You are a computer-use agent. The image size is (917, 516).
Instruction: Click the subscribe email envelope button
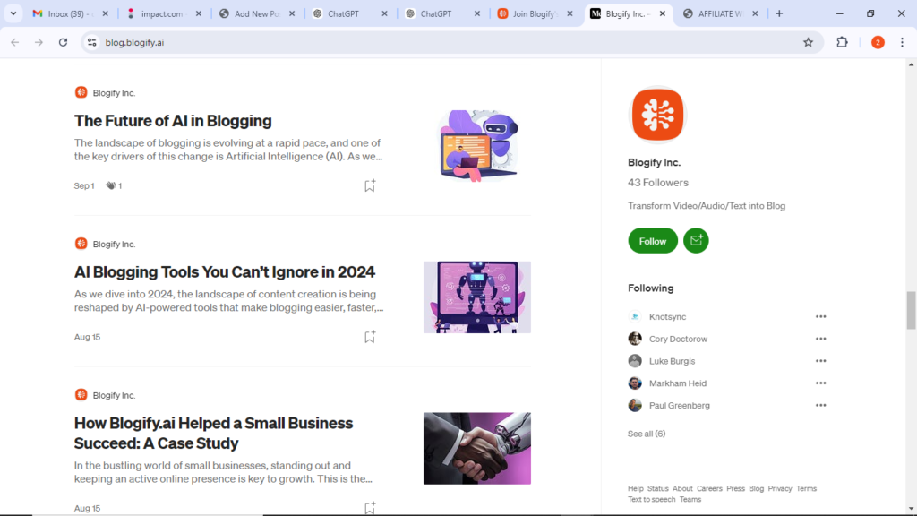pos(696,240)
